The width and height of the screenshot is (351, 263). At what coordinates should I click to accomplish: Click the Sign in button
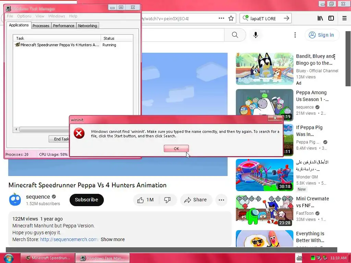(x=322, y=35)
